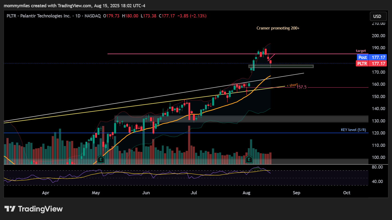The width and height of the screenshot is (392, 220).
Task: Click 110.00 on the price axis
Action: tap(378, 145)
